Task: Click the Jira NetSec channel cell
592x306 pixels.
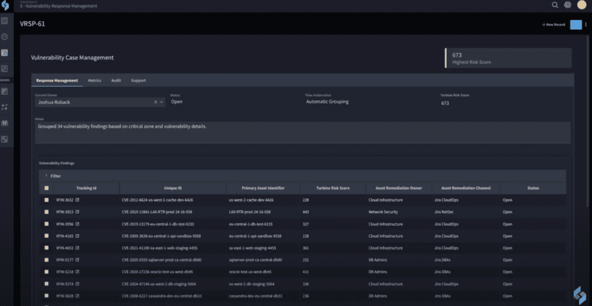Action: (445, 212)
